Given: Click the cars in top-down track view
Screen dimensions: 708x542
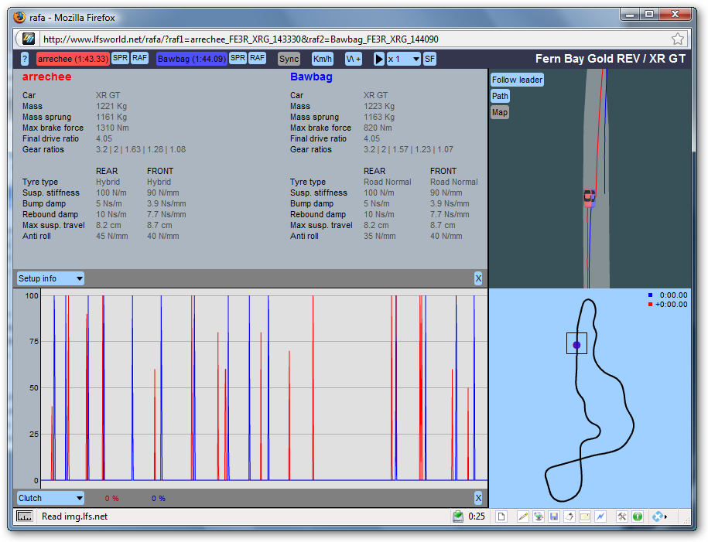Looking at the screenshot, I should (590, 198).
